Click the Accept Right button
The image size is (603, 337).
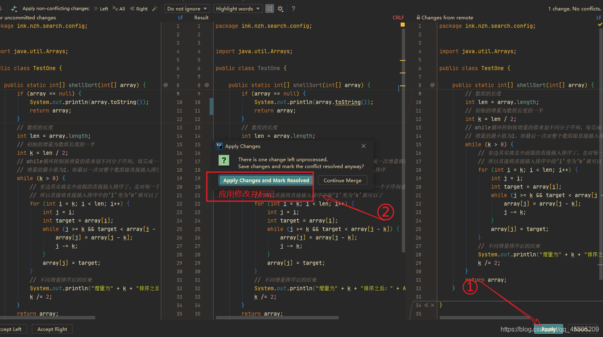pos(52,329)
